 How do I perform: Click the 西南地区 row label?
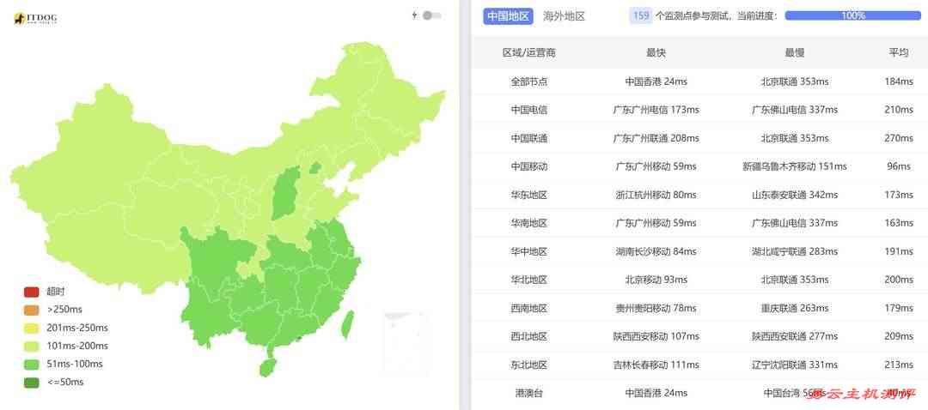529,309
